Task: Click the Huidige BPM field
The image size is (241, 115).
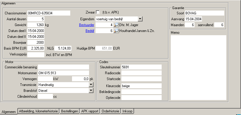Action: pyautogui.click(x=104, y=48)
